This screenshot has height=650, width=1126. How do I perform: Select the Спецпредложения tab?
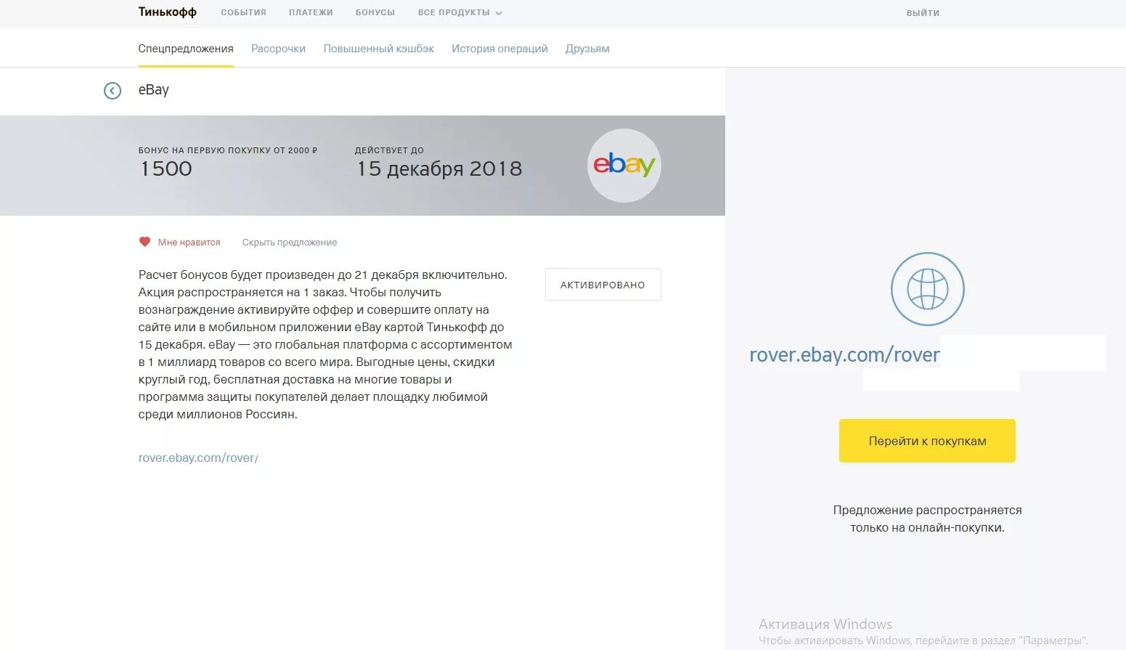[186, 49]
